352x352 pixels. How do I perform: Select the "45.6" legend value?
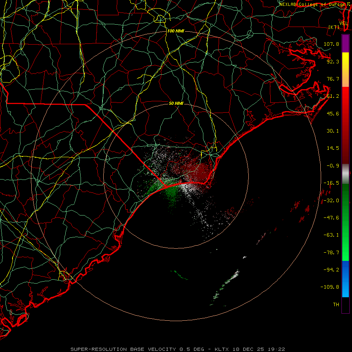[333, 113]
